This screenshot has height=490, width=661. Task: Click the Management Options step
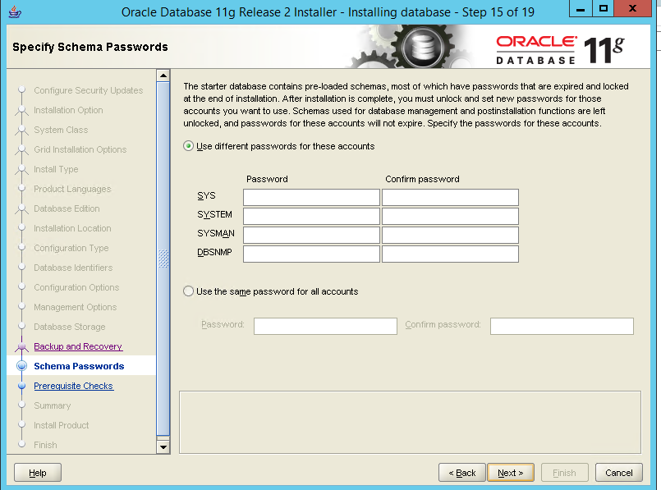click(75, 307)
